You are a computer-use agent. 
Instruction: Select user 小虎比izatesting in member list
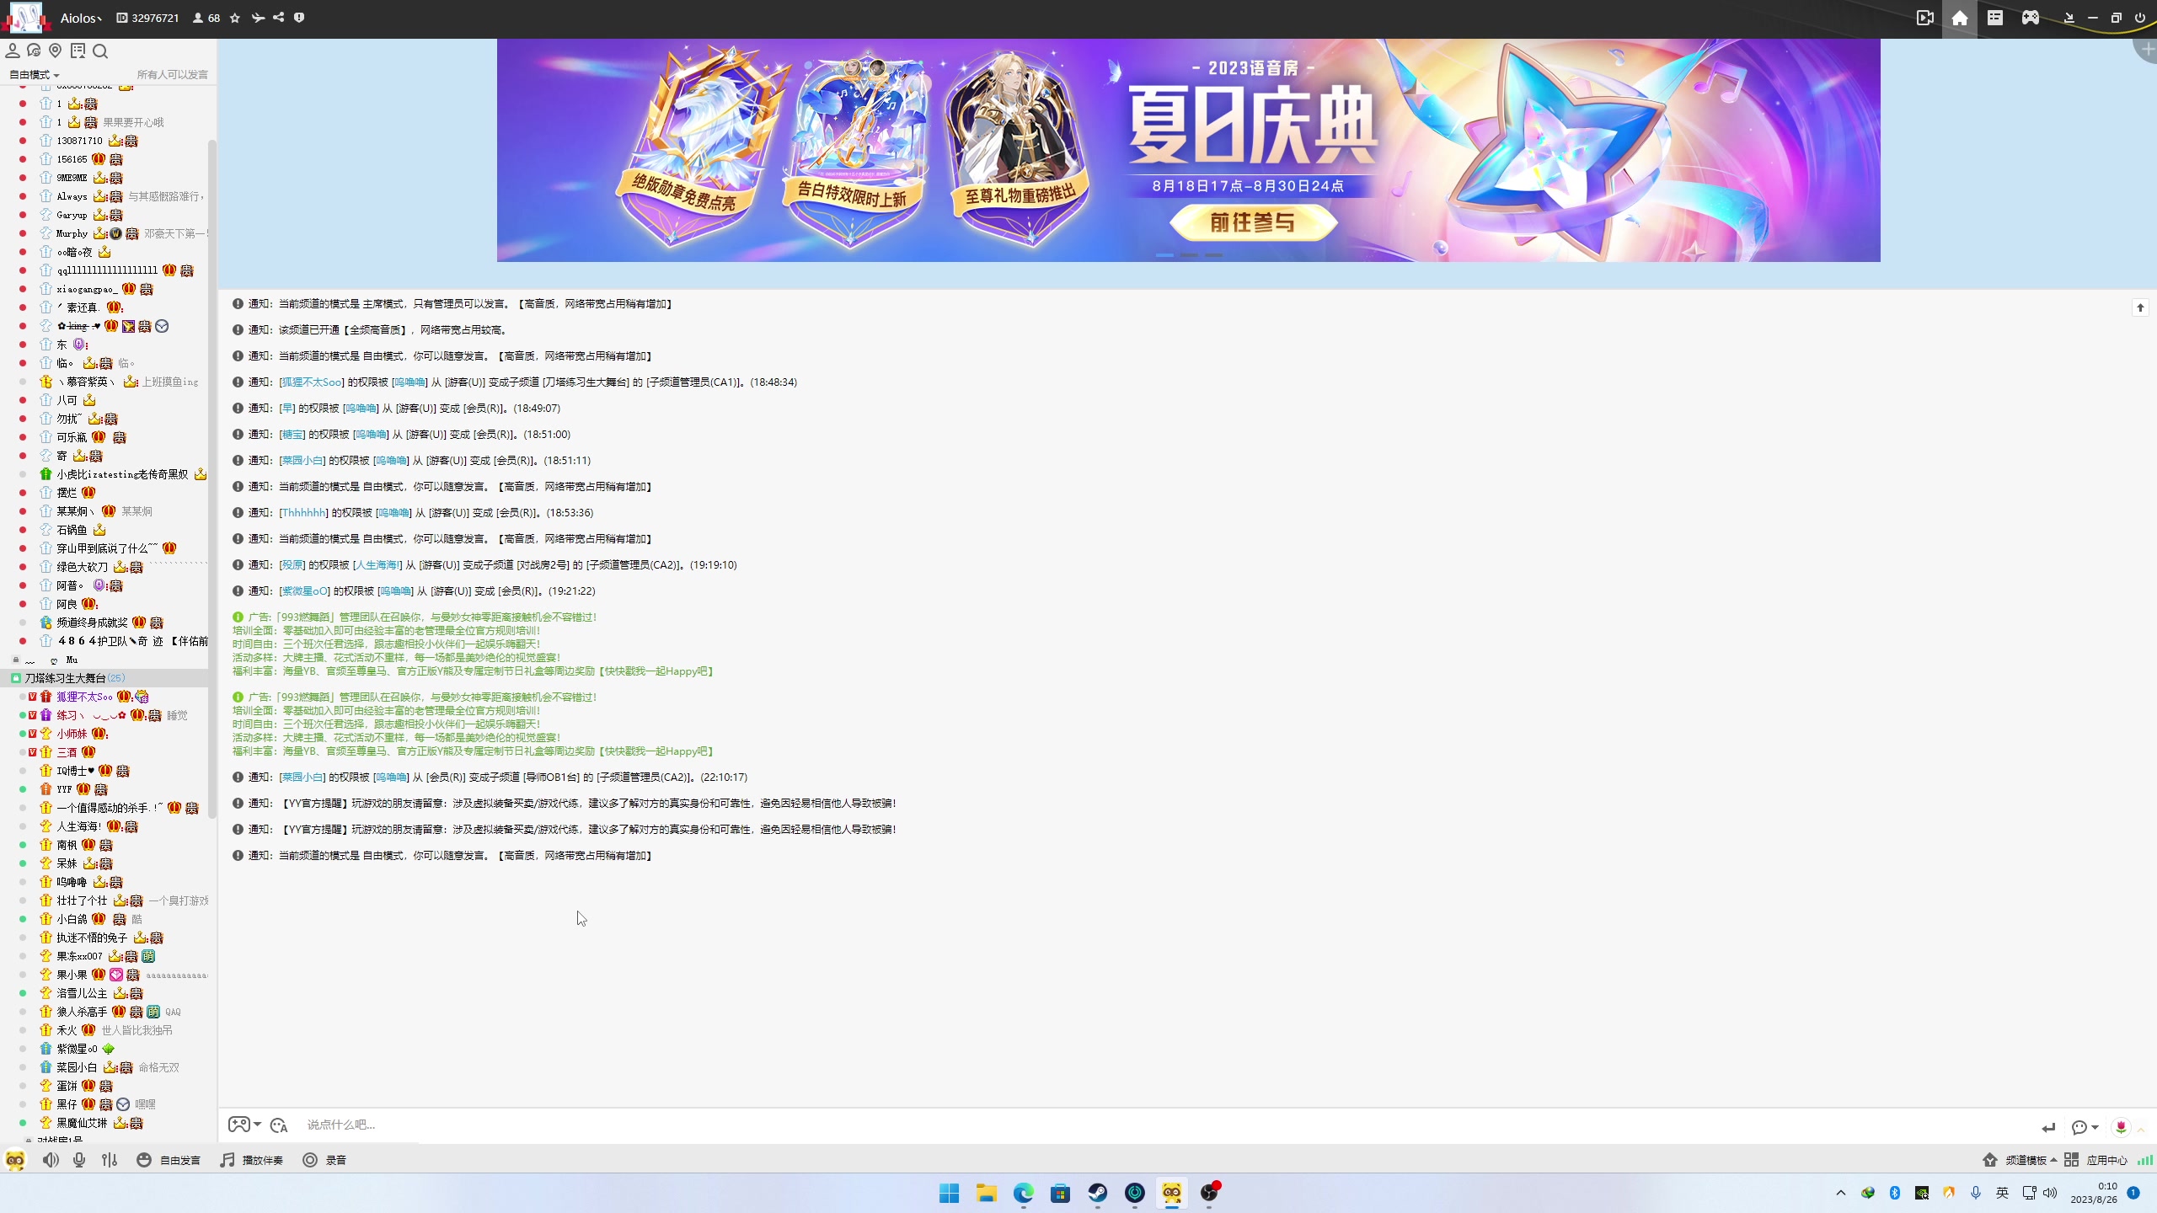[122, 474]
